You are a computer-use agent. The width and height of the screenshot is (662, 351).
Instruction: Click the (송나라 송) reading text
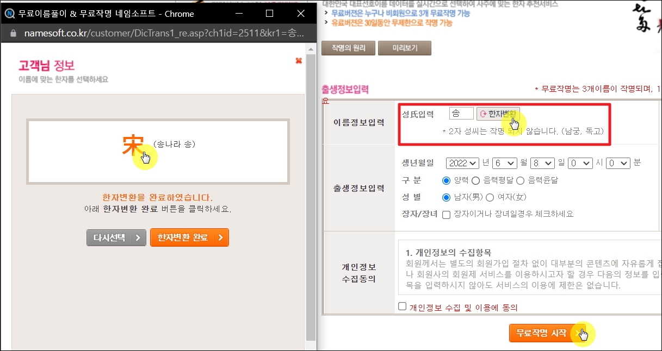(x=174, y=145)
